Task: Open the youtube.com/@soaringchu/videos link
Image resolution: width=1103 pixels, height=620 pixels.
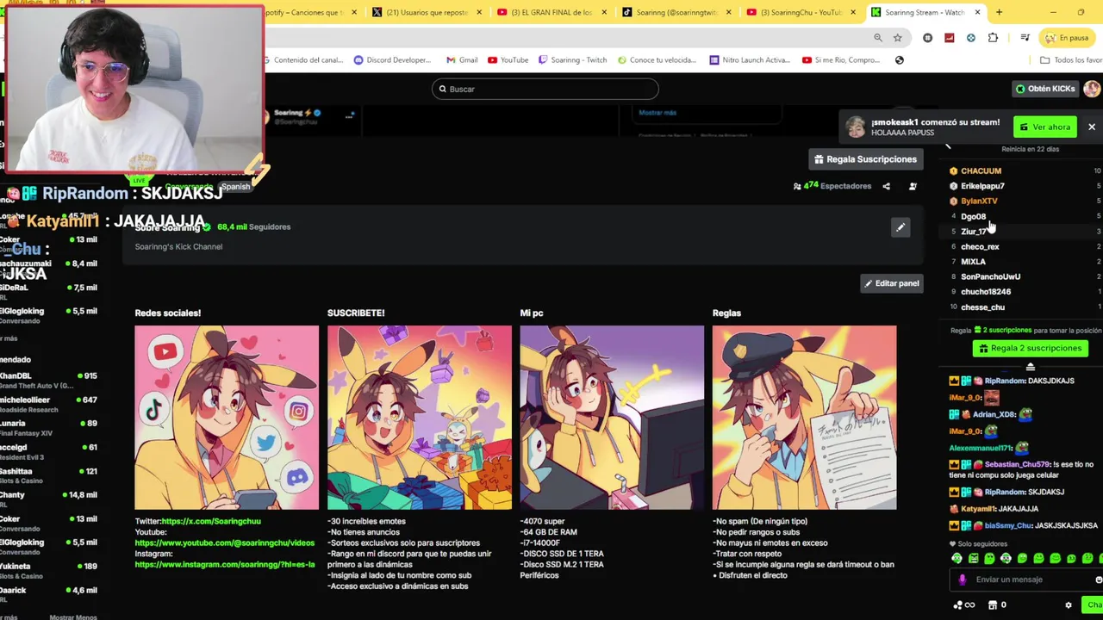Action: 225,542
